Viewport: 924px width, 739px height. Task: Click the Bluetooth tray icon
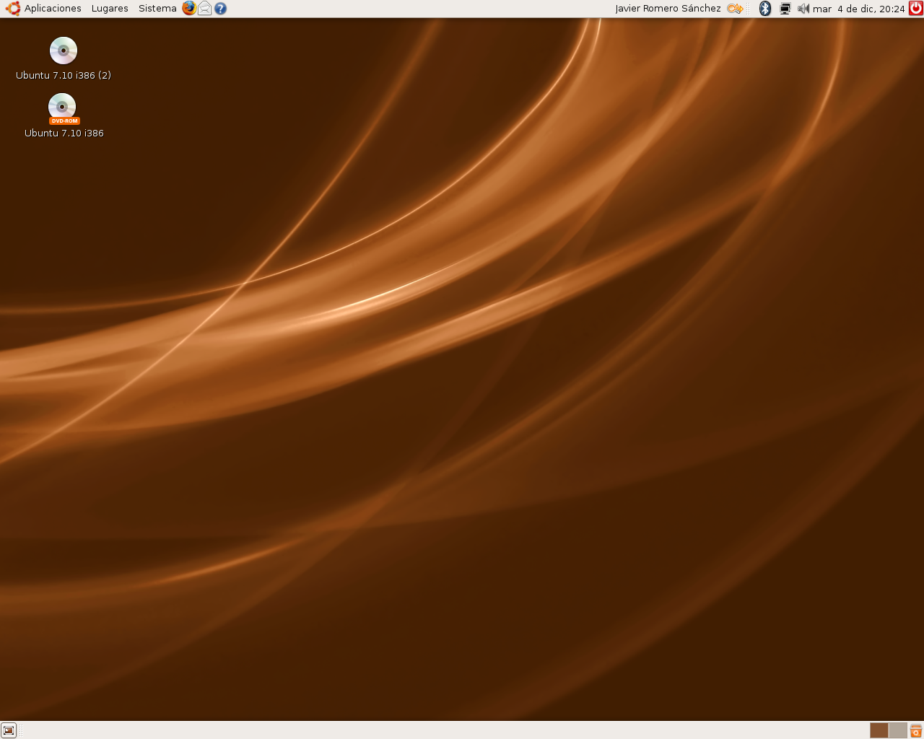[764, 8]
